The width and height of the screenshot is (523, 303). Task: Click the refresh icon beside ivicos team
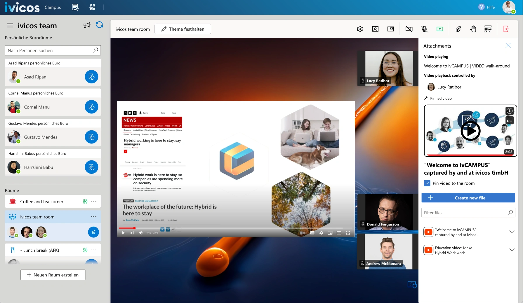click(99, 25)
